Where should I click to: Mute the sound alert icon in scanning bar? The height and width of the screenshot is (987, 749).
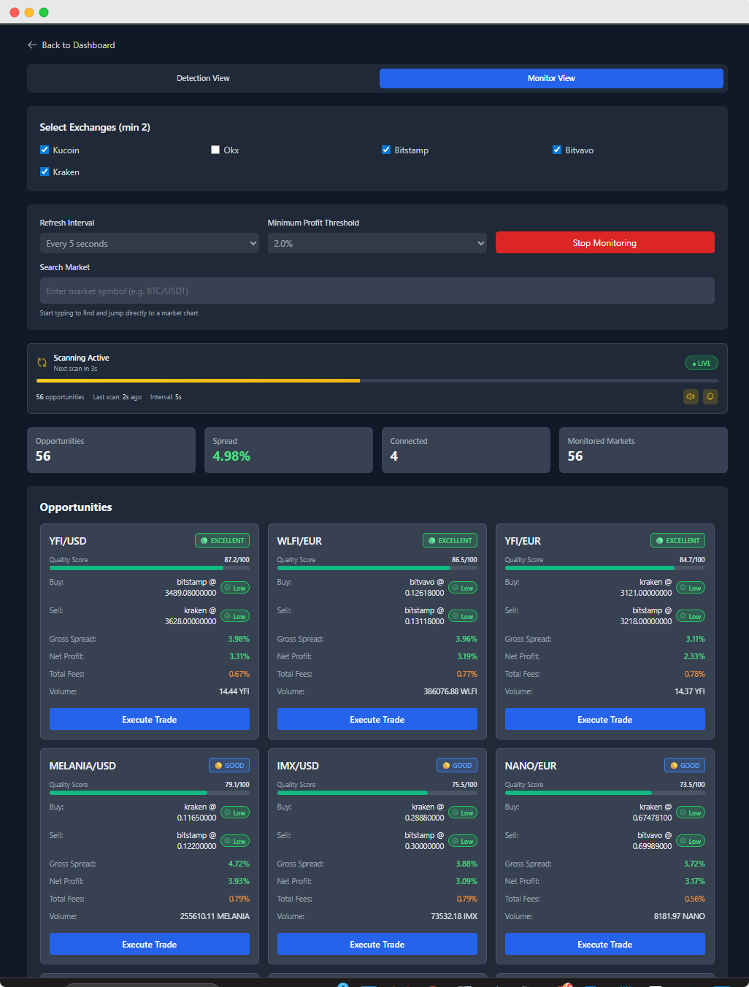pos(691,396)
